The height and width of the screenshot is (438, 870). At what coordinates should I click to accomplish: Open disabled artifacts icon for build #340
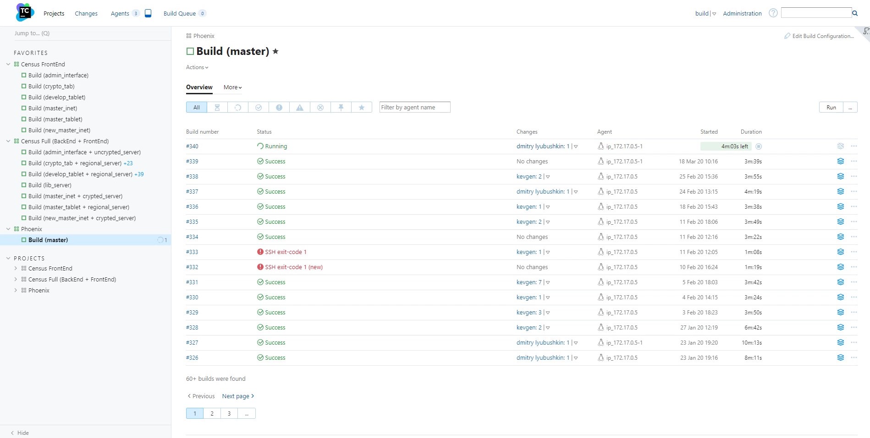coord(841,146)
